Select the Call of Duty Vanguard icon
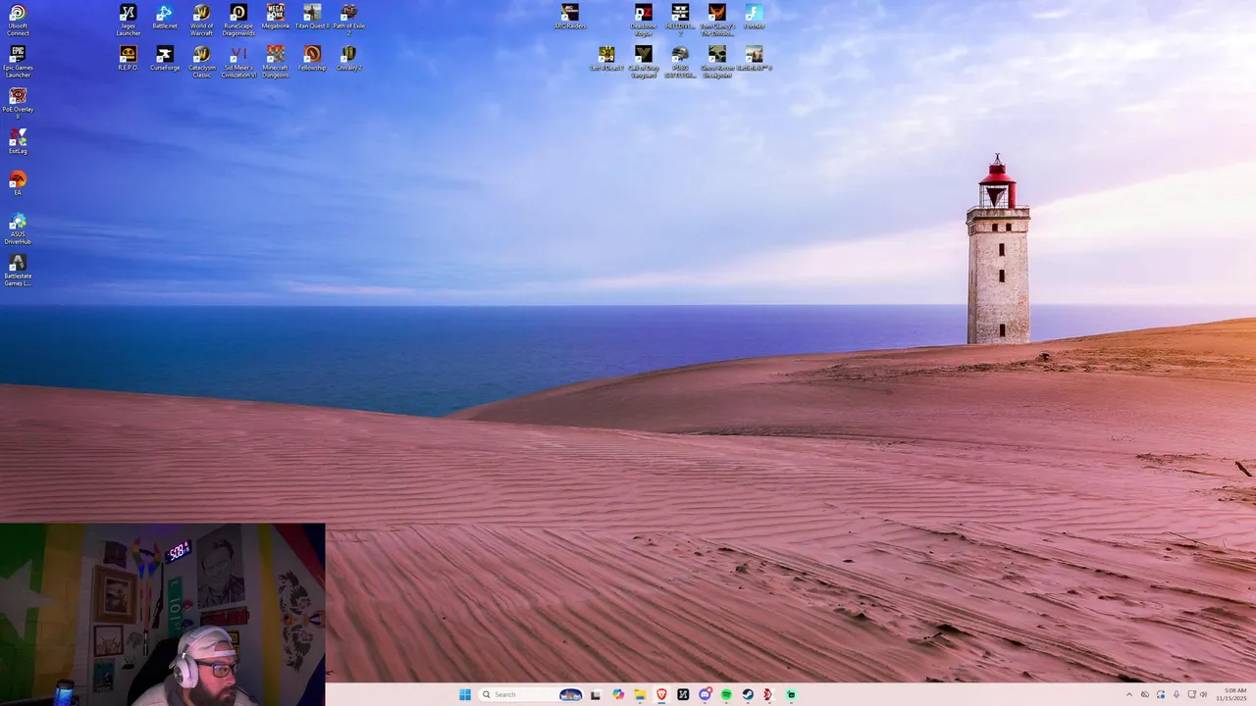Screen dimensions: 1256x706 tap(644, 61)
